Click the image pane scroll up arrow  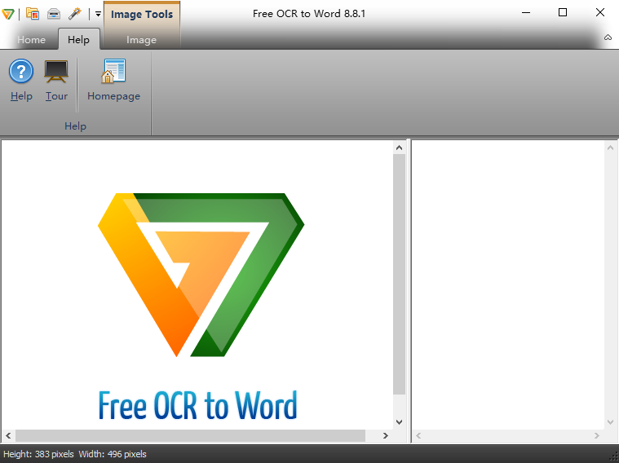[x=399, y=148]
